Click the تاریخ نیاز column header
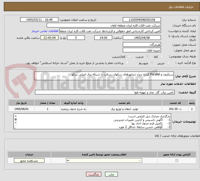The image size is (200, 181). (x=21, y=103)
